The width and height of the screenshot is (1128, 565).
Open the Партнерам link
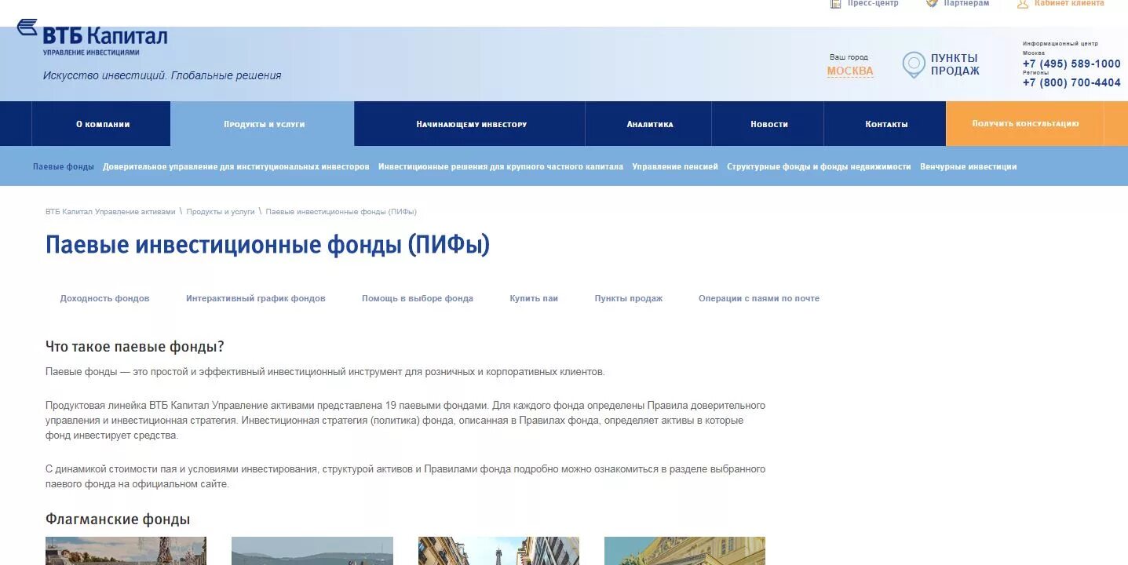[966, 4]
